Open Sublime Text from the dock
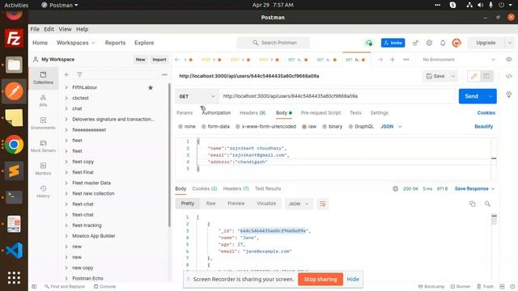Image resolution: width=518 pixels, height=291 pixels. pyautogui.click(x=14, y=171)
